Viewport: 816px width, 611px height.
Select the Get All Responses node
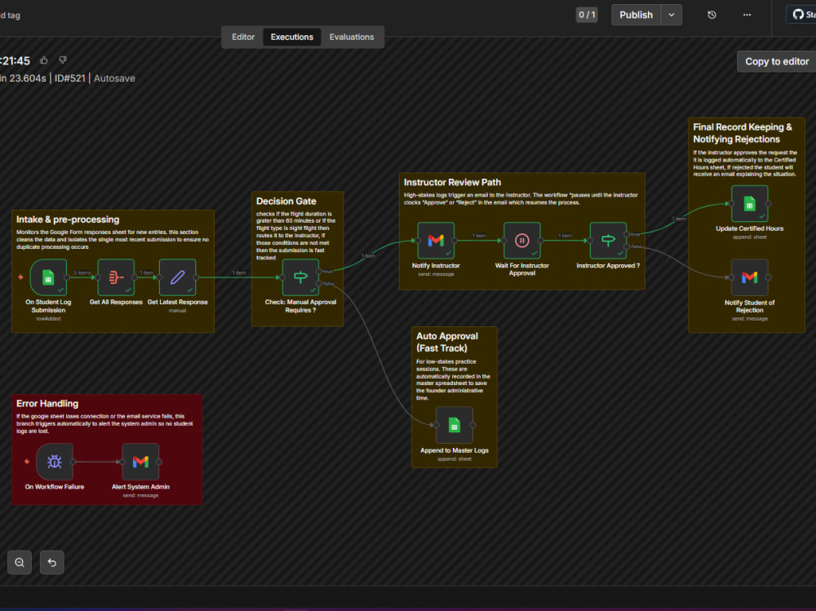point(116,277)
